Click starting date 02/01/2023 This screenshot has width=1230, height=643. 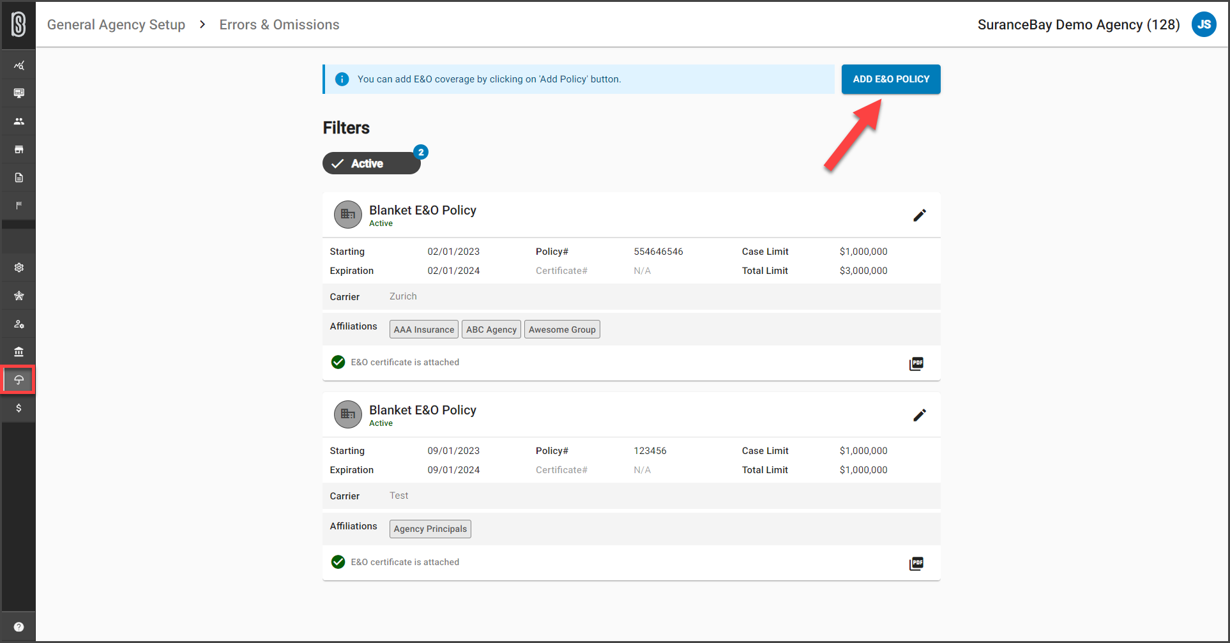tap(453, 252)
